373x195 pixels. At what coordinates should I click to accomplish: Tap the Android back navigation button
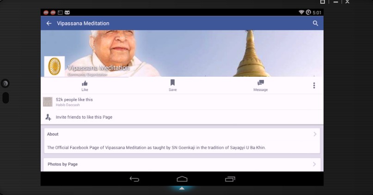point(135,179)
